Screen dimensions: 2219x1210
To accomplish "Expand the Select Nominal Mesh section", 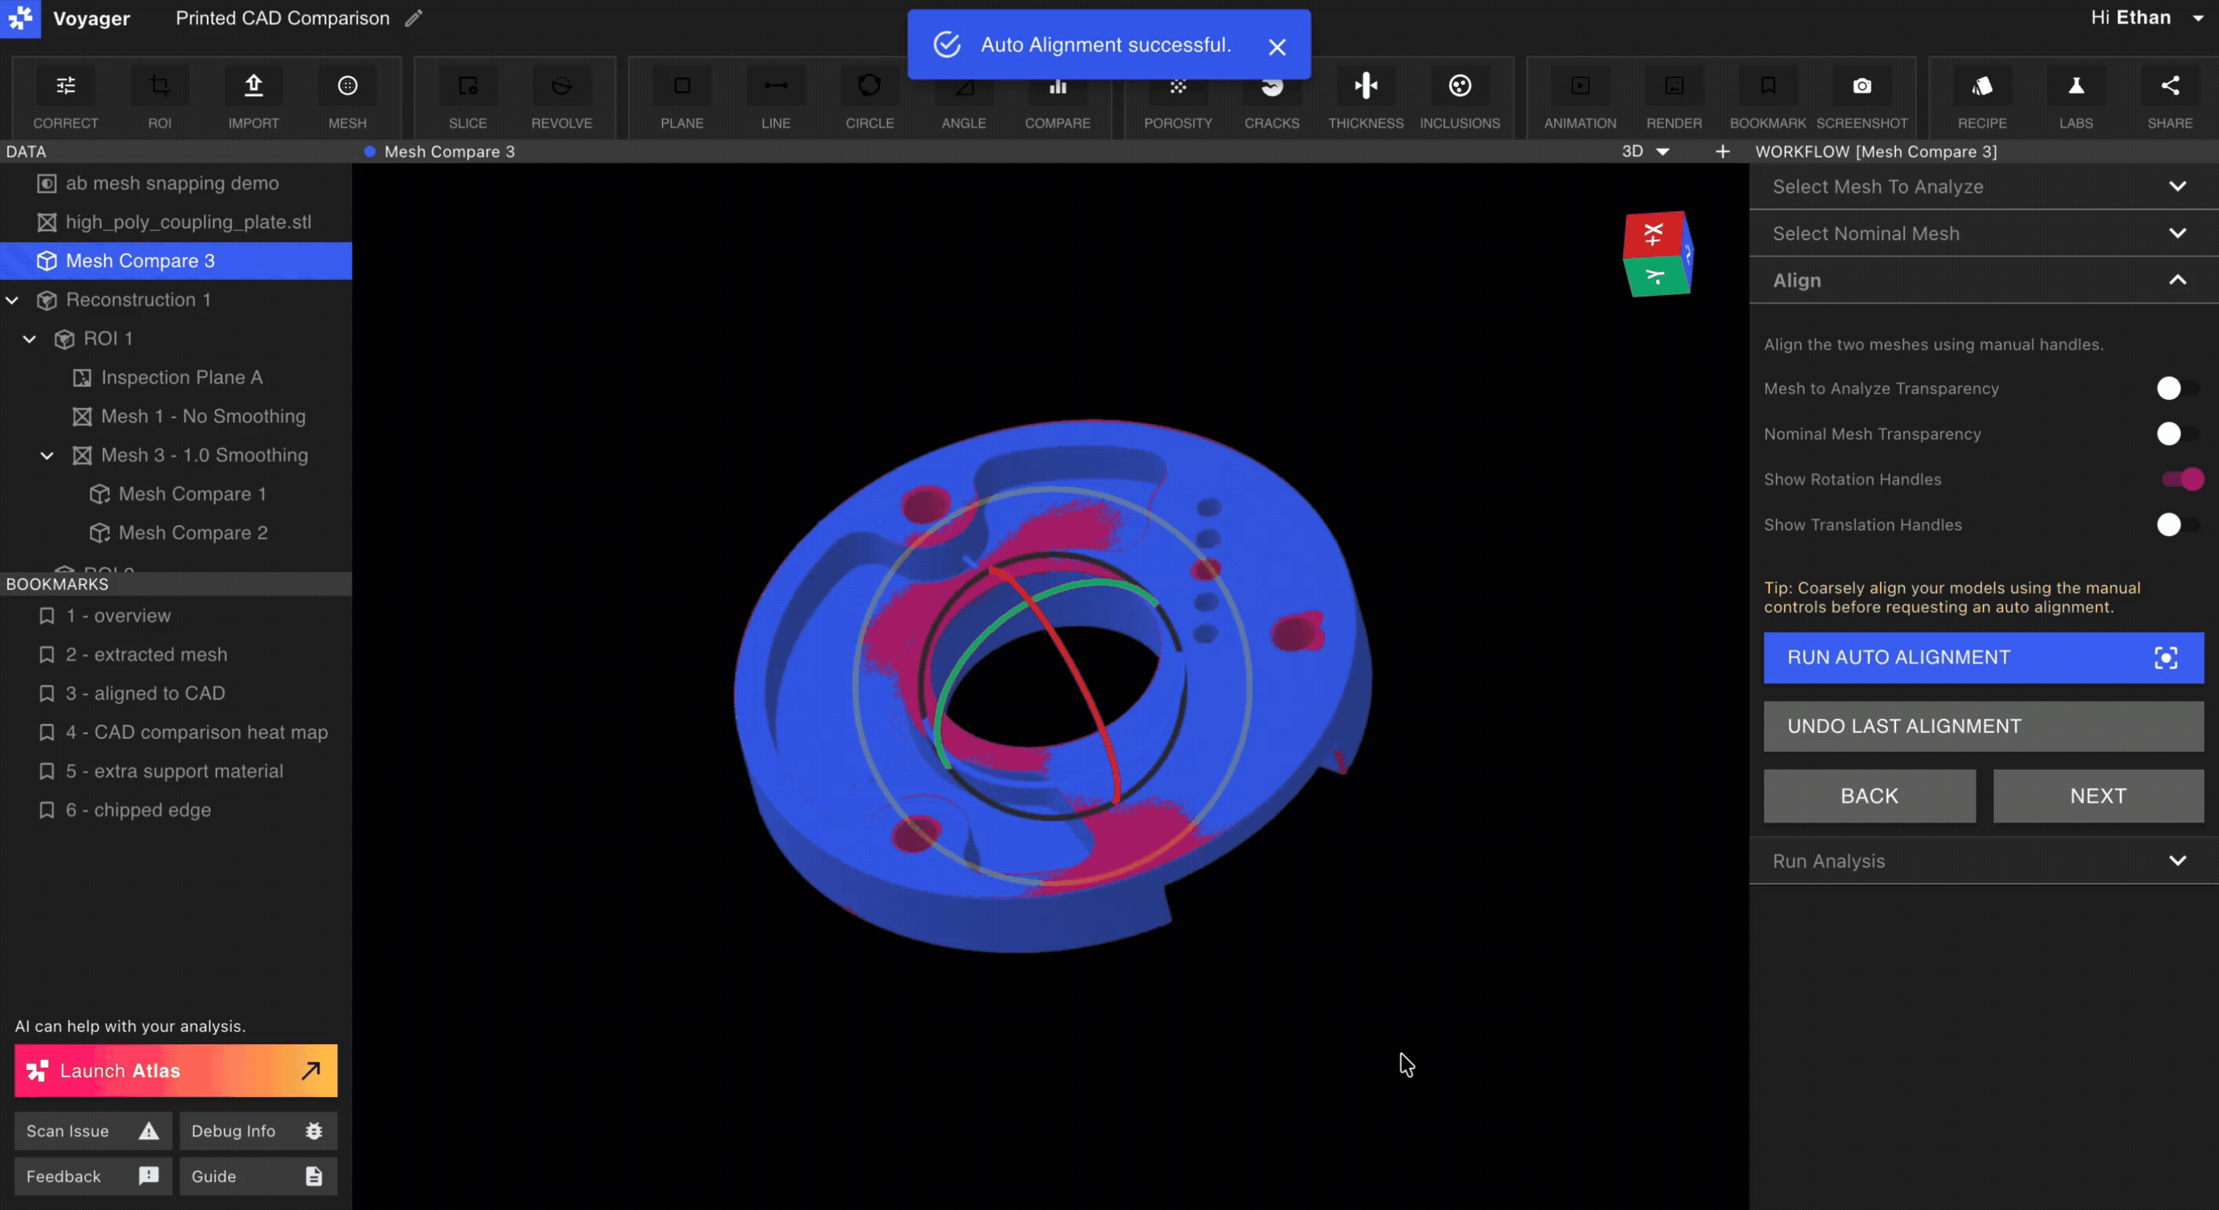I will (x=1983, y=233).
